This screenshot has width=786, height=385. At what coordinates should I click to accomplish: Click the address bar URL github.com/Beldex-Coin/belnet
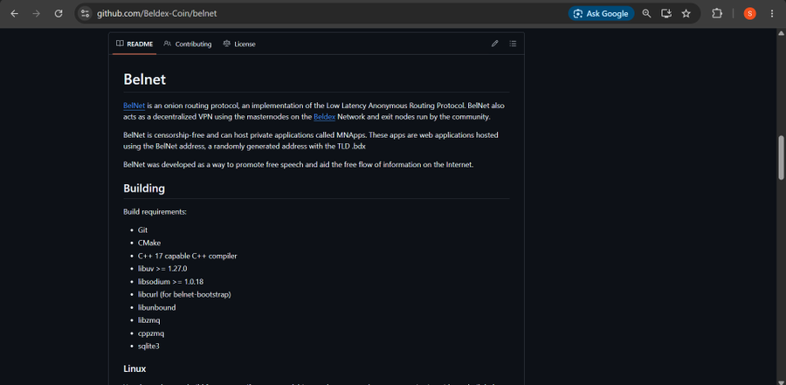157,14
